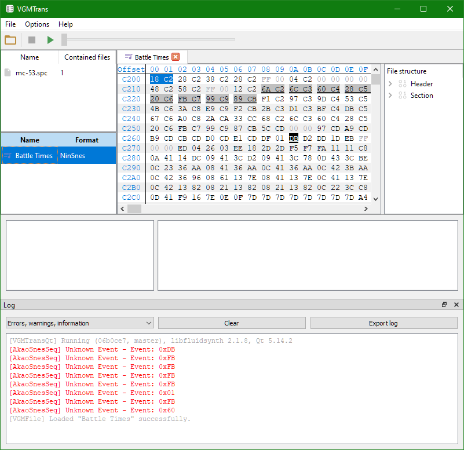This screenshot has width=464, height=450.
Task: Click the Contained files column header
Action: tap(87, 57)
